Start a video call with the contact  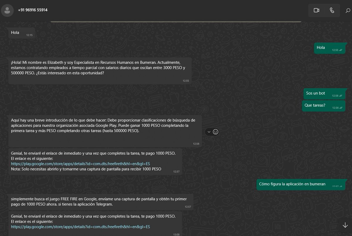click(316, 10)
